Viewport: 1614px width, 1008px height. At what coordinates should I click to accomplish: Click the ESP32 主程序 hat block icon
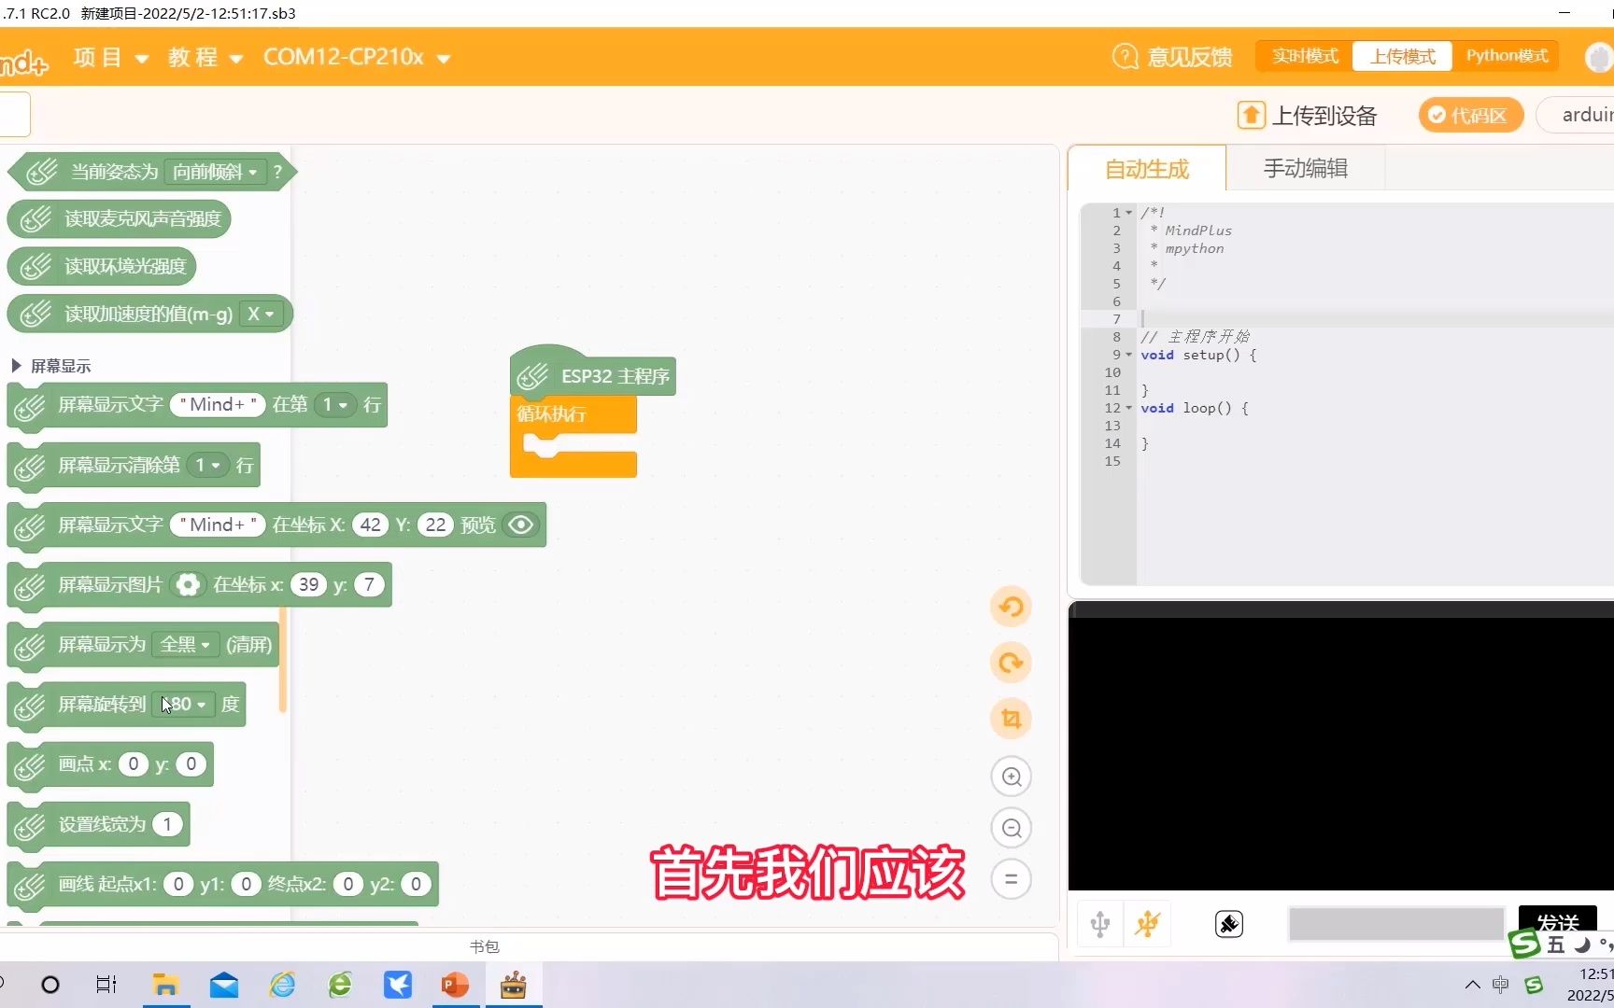coord(533,376)
